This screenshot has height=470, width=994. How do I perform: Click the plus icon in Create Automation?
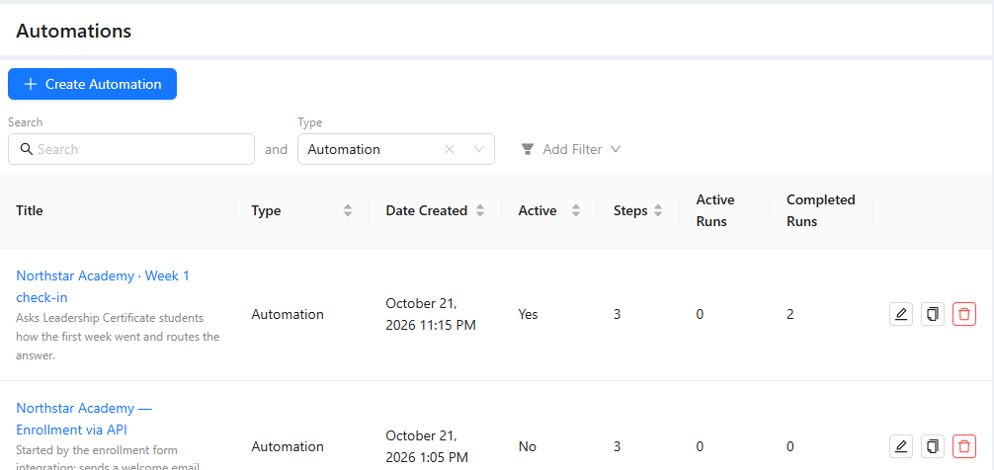tap(30, 84)
